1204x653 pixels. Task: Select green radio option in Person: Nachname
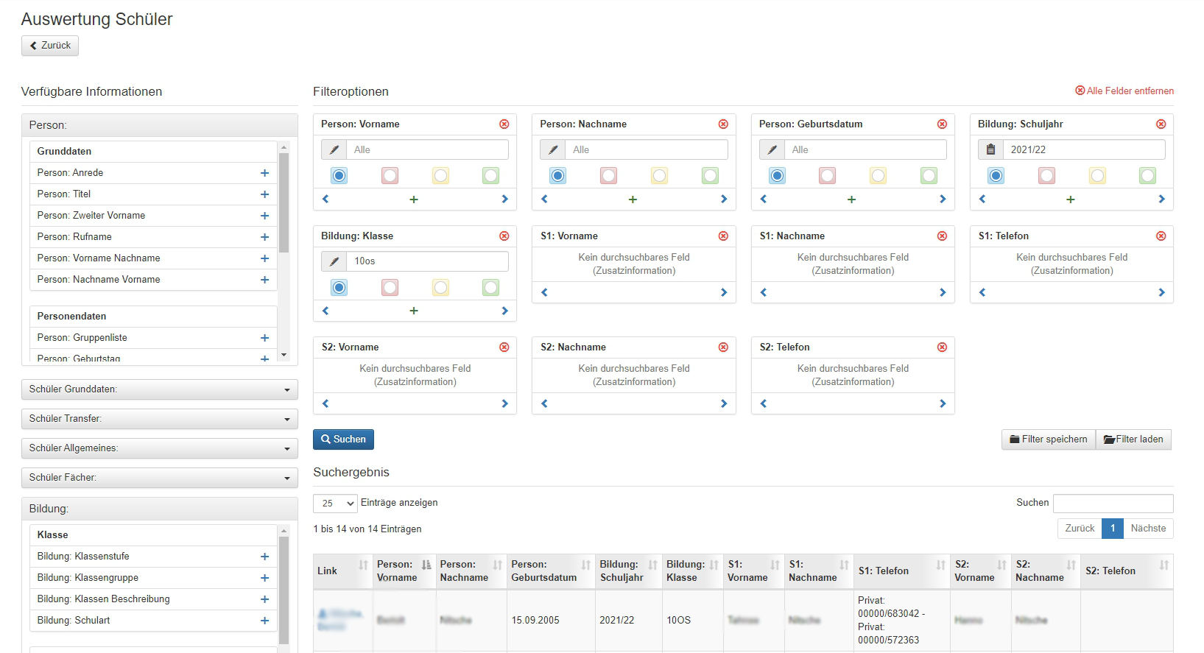pos(710,176)
